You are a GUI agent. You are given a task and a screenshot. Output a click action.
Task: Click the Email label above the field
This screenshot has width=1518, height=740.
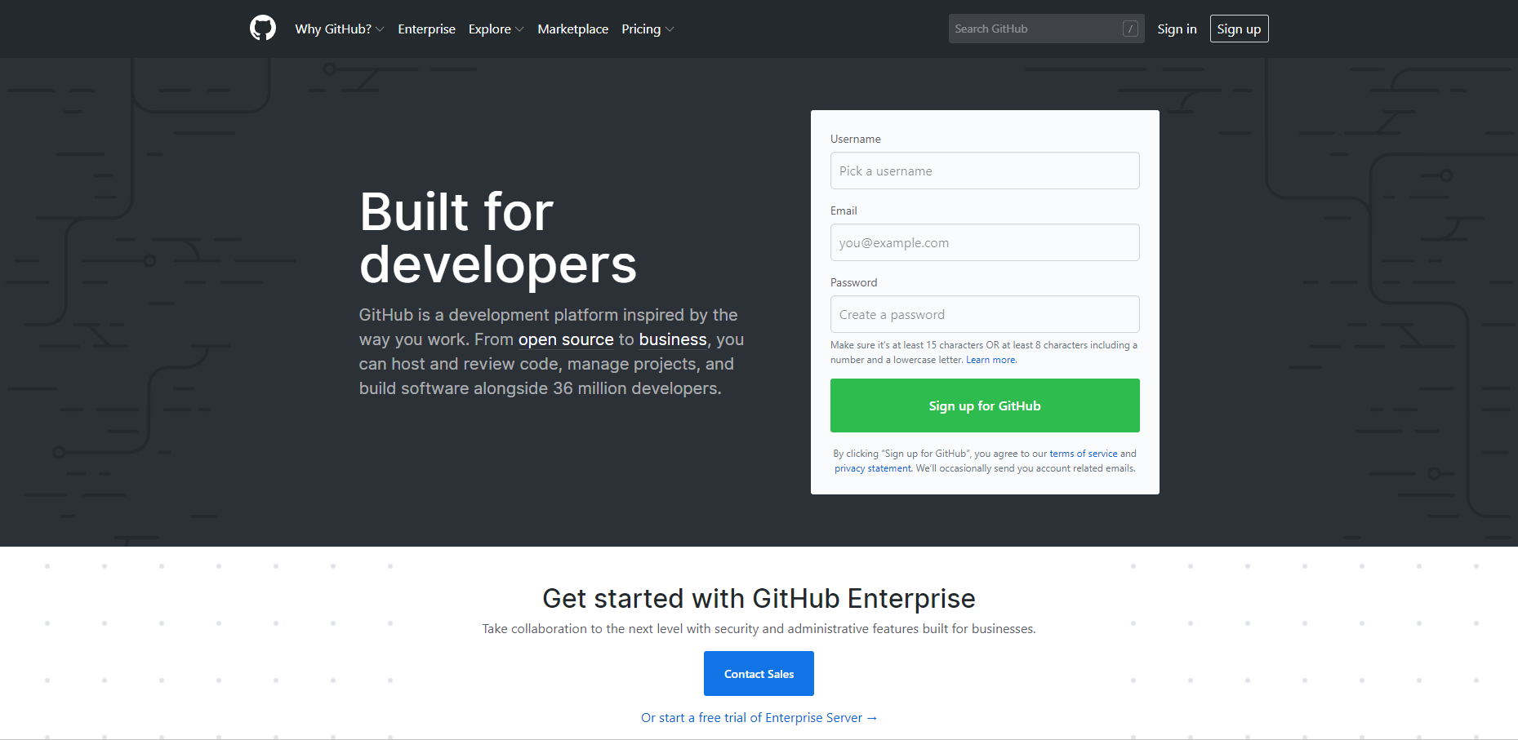844,210
